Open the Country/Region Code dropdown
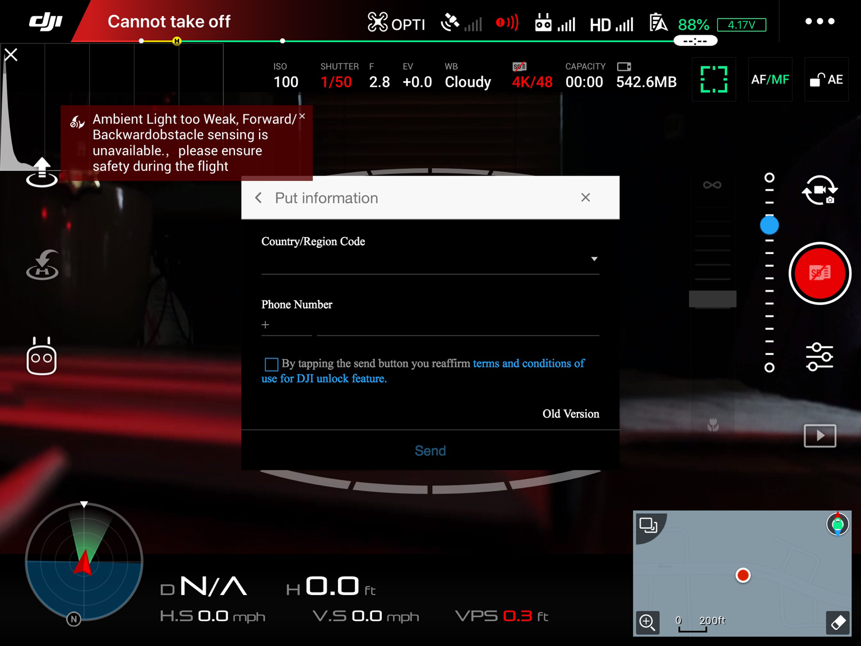The width and height of the screenshot is (861, 646). pos(430,259)
